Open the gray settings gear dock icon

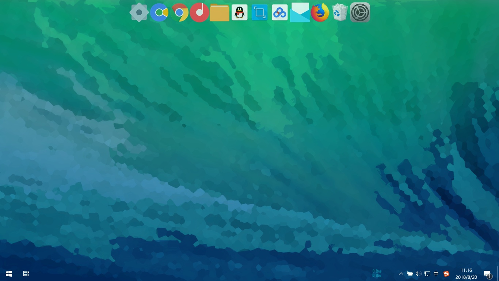139,12
